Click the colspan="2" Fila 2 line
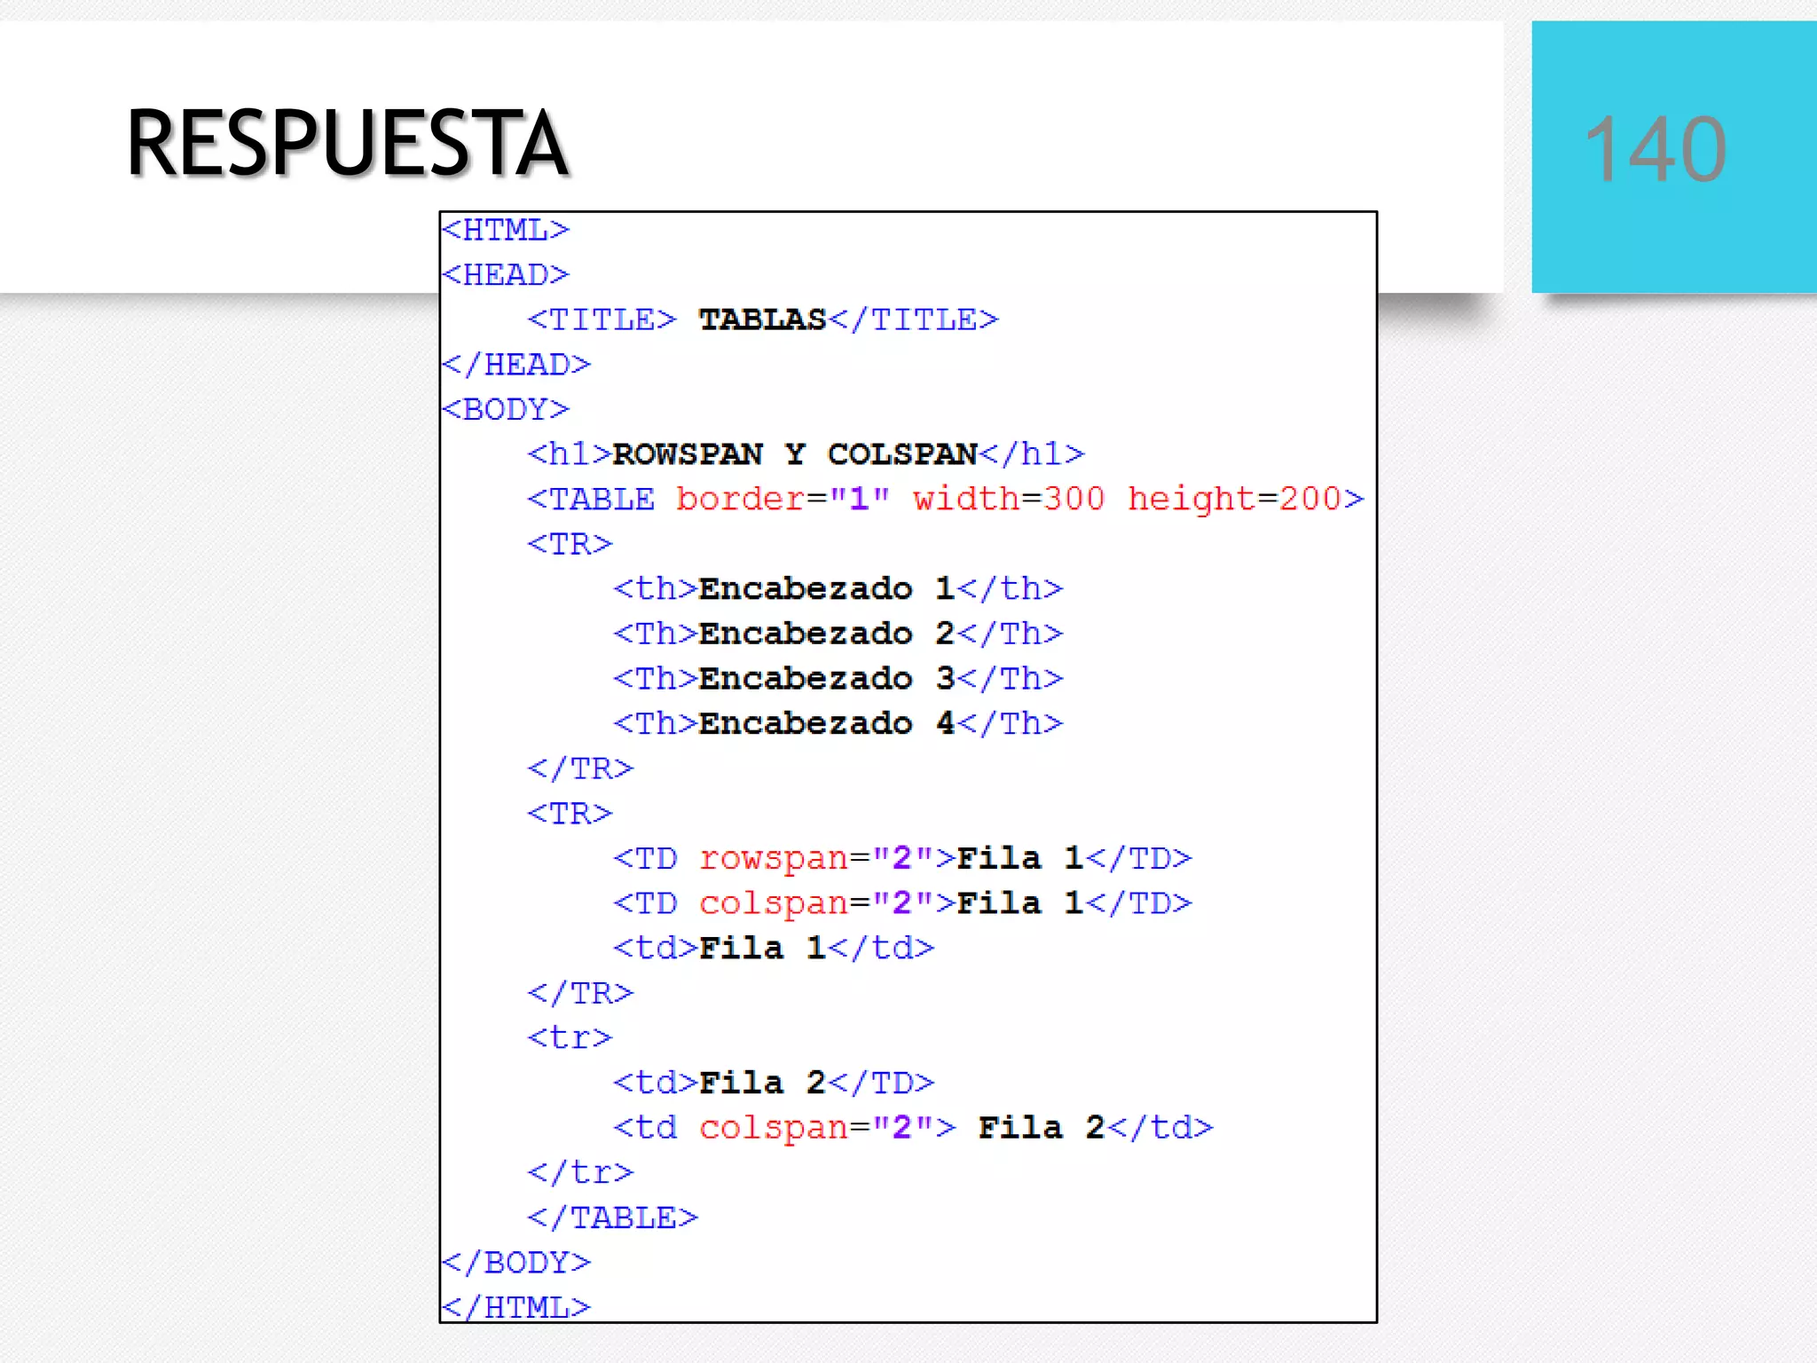The height and width of the screenshot is (1363, 1817). click(x=912, y=1128)
